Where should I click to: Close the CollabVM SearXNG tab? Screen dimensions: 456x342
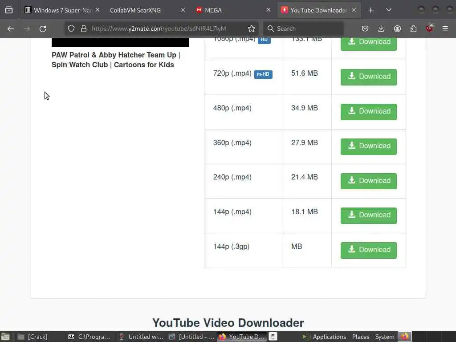point(183,10)
